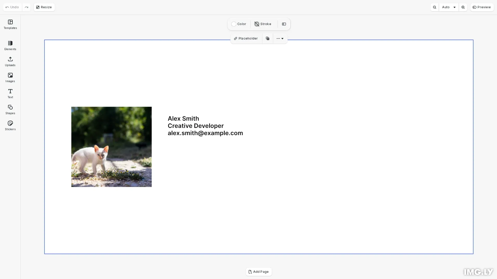
Task: Open the Stickers panel
Action: pyautogui.click(x=10, y=126)
